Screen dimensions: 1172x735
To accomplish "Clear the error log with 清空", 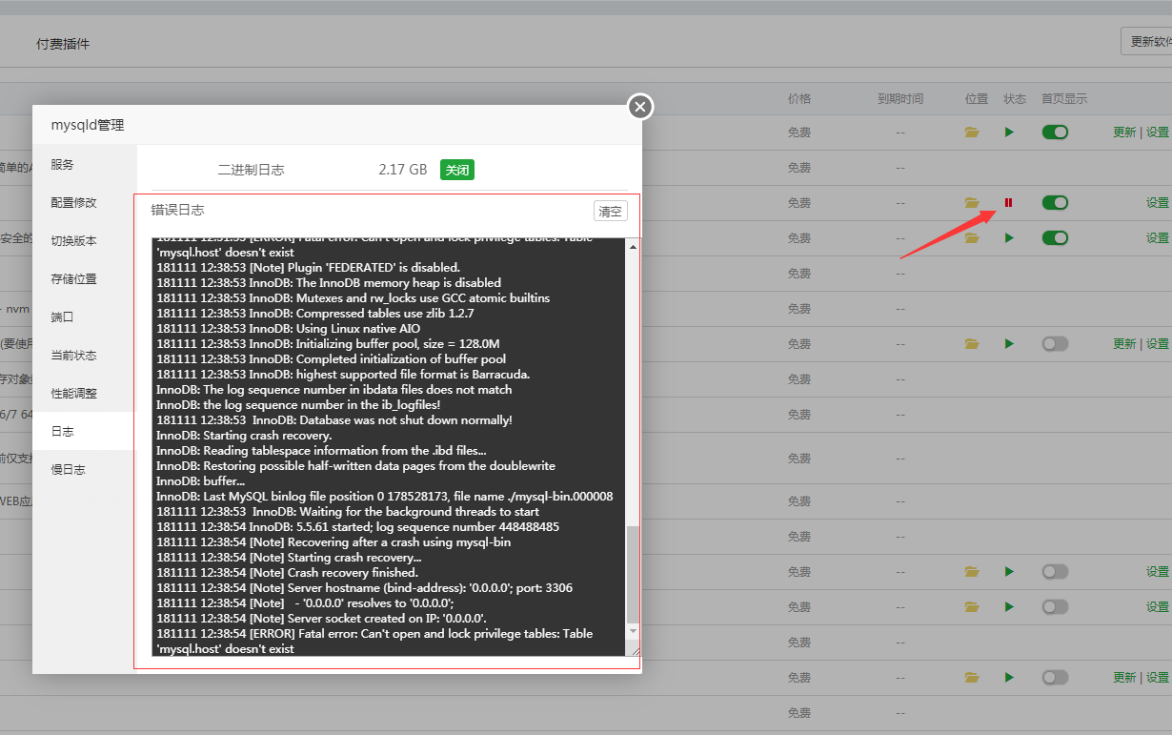I will (x=610, y=211).
